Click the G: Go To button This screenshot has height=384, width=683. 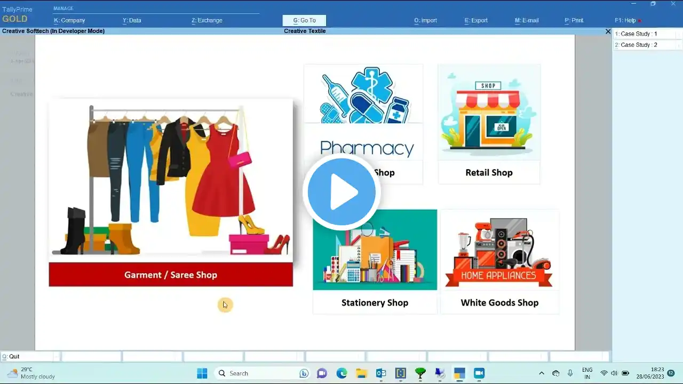click(304, 20)
